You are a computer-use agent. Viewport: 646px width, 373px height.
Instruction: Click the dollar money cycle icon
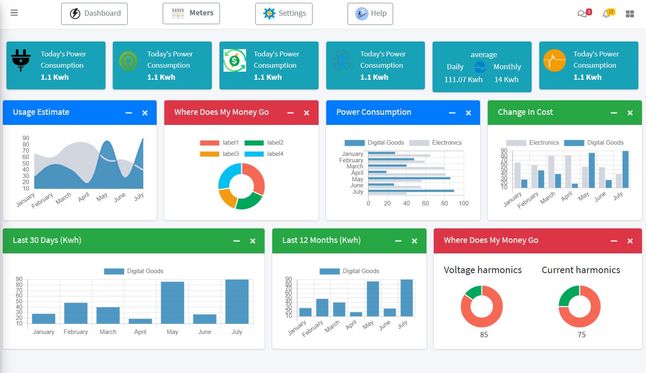coord(234,61)
